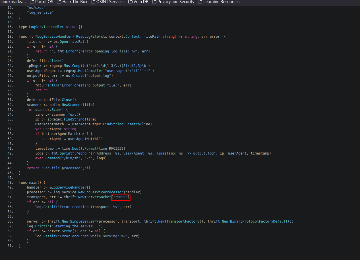
Task: Click the fmt.Sprintf echo string on line 42
Action: click(x=146, y=153)
